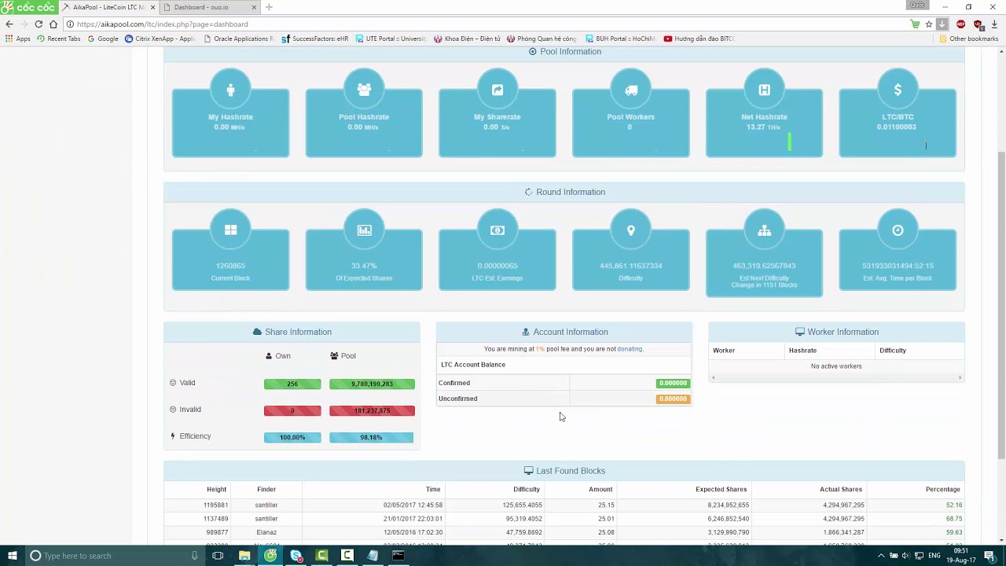This screenshot has width=1006, height=566.
Task: Open the Command Prompt taskbar icon
Action: (398, 556)
